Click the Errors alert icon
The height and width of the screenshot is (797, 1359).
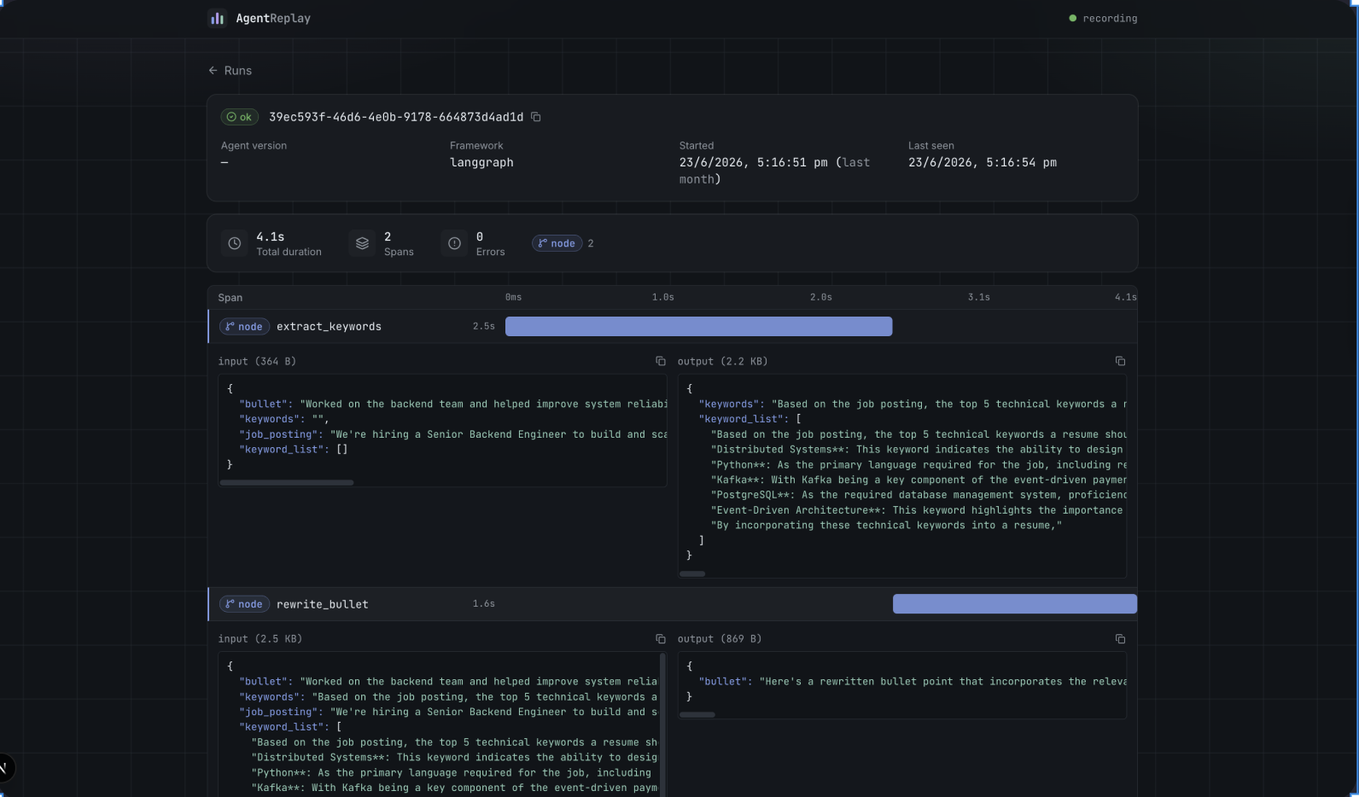click(x=454, y=243)
